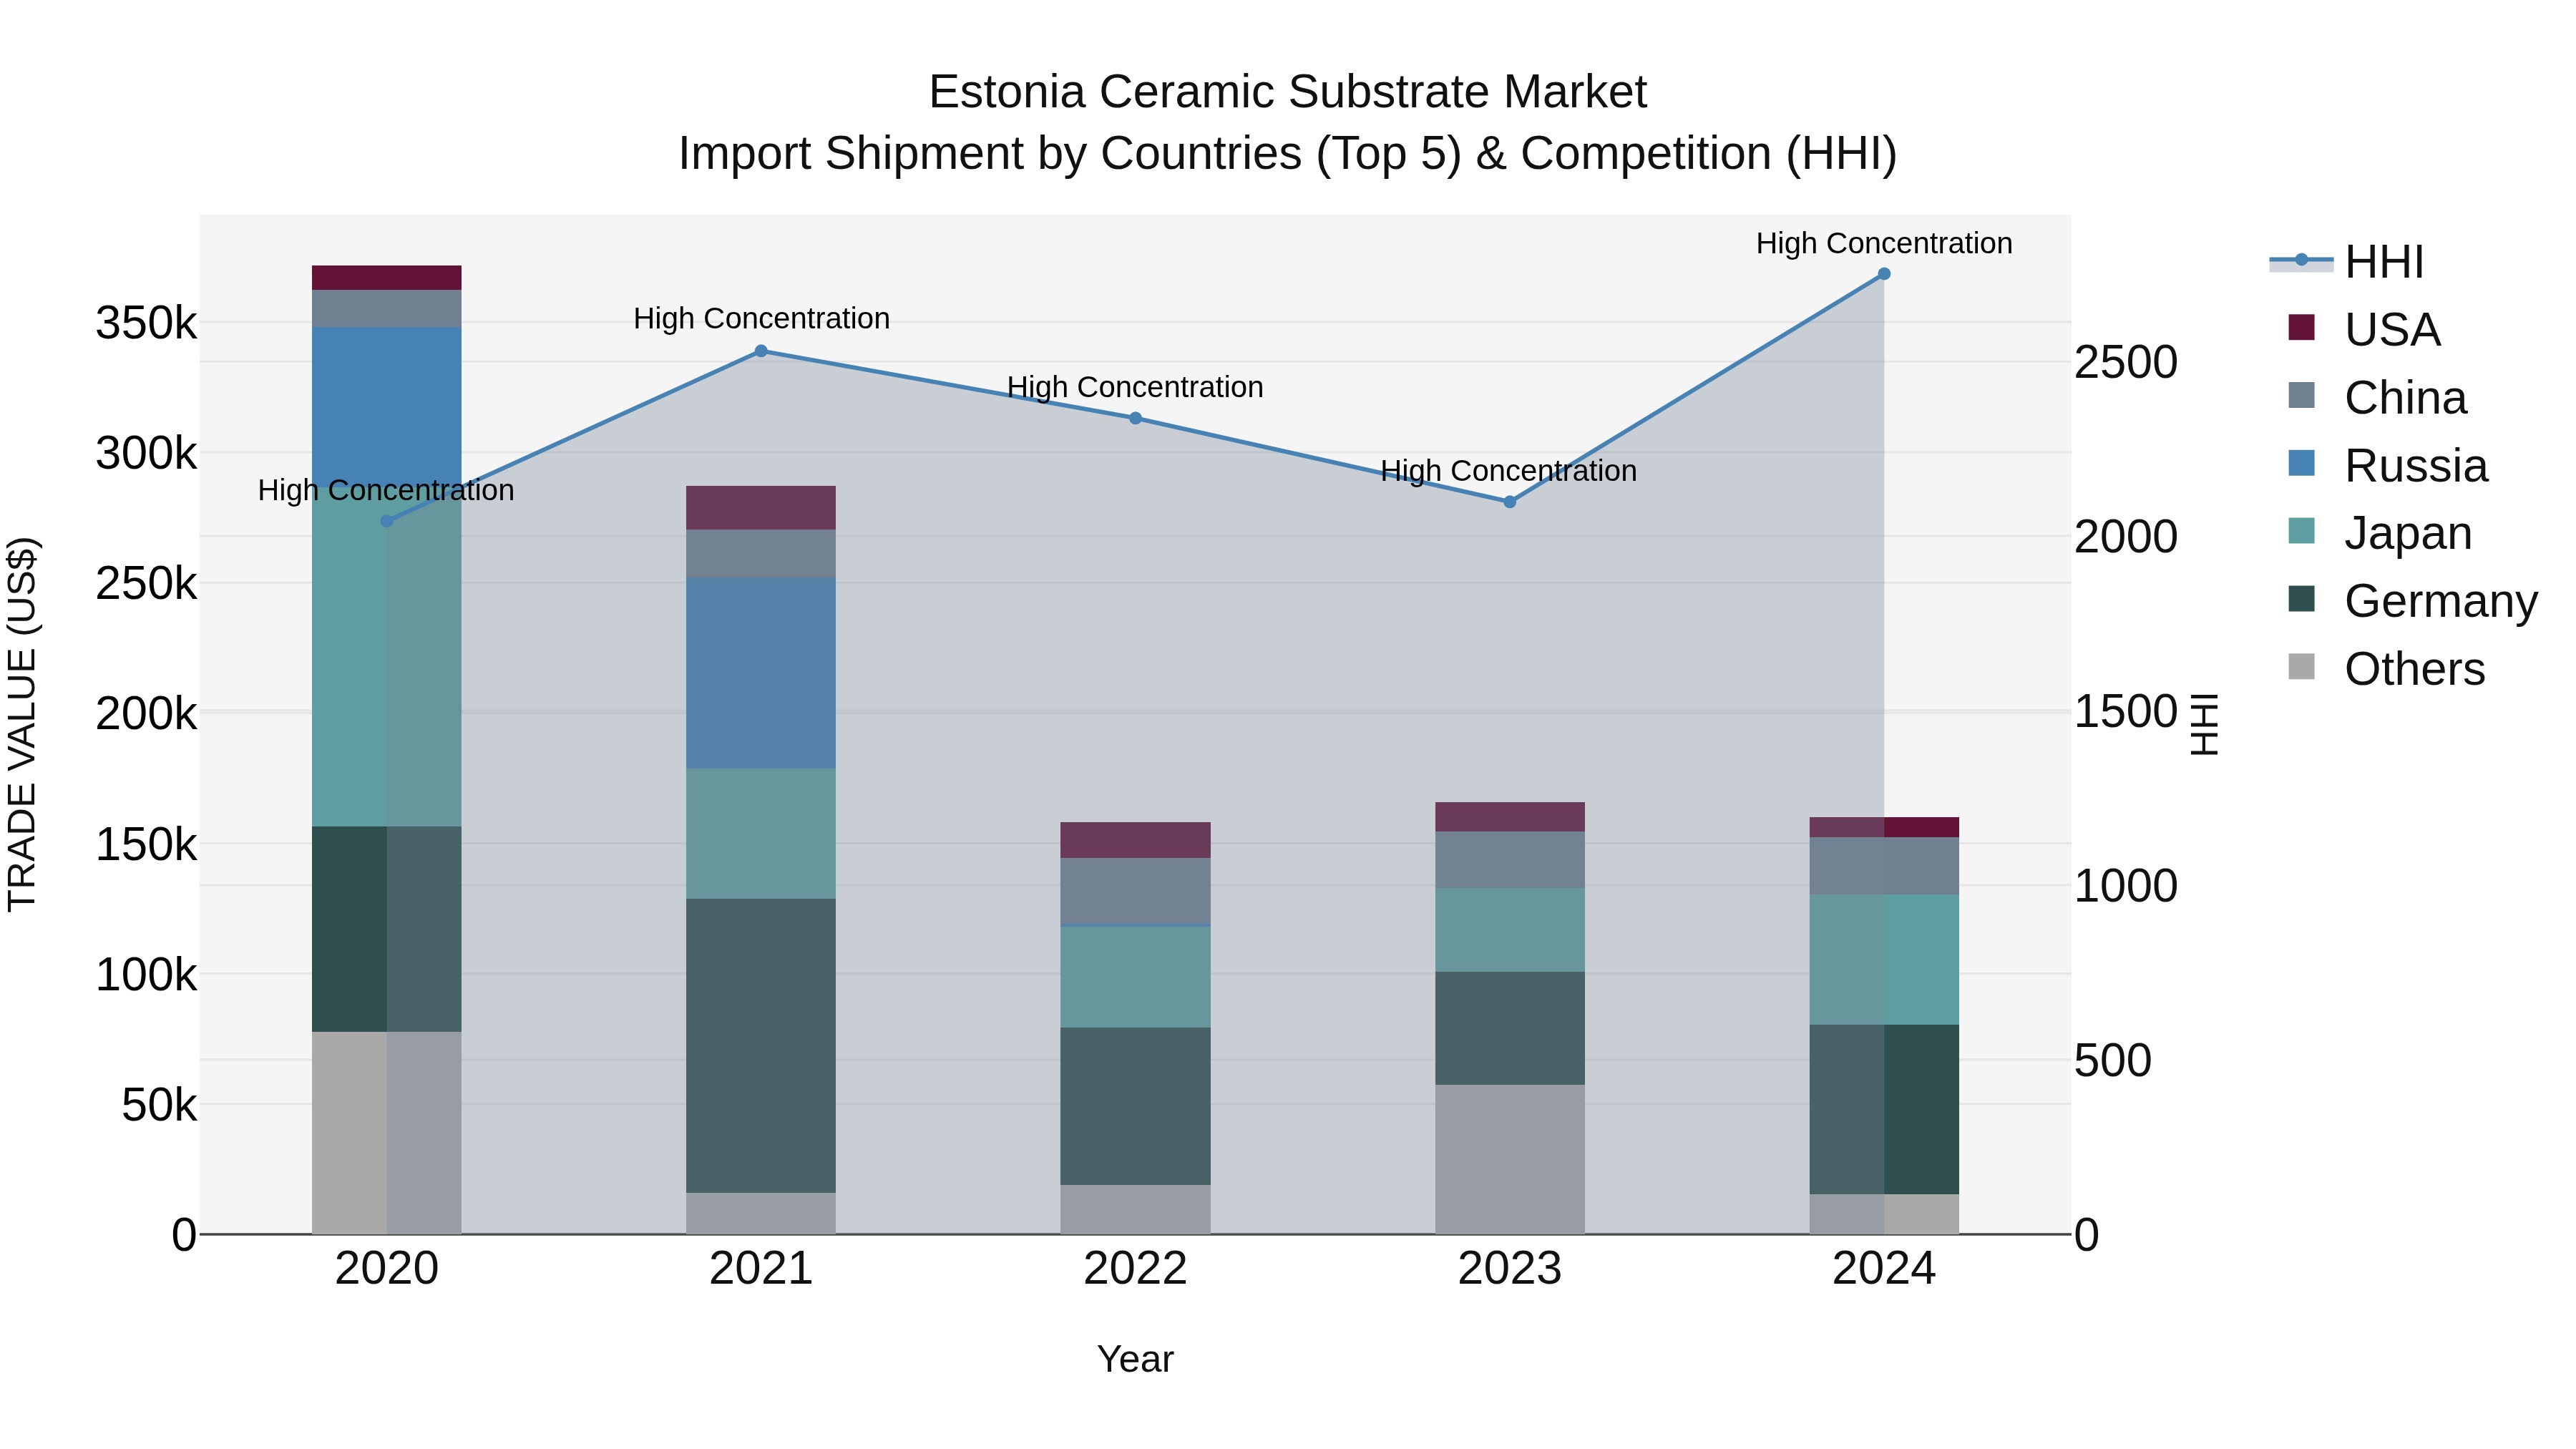Click the Germany dark green legend swatch
Image resolution: width=2576 pixels, height=1449 pixels.
click(x=2301, y=599)
